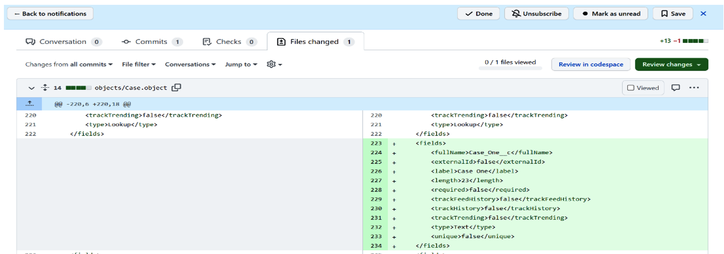Add comment on added line 232
Image resolution: width=724 pixels, height=254 pixels.
click(x=394, y=228)
